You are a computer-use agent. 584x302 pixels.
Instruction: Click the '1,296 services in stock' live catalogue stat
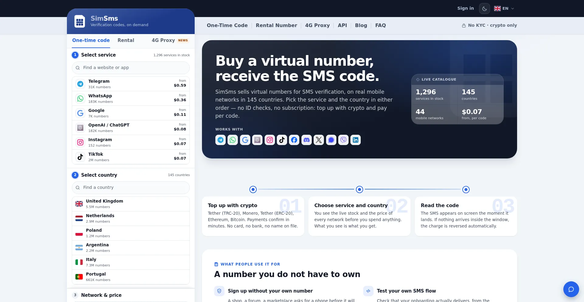pyautogui.click(x=434, y=95)
